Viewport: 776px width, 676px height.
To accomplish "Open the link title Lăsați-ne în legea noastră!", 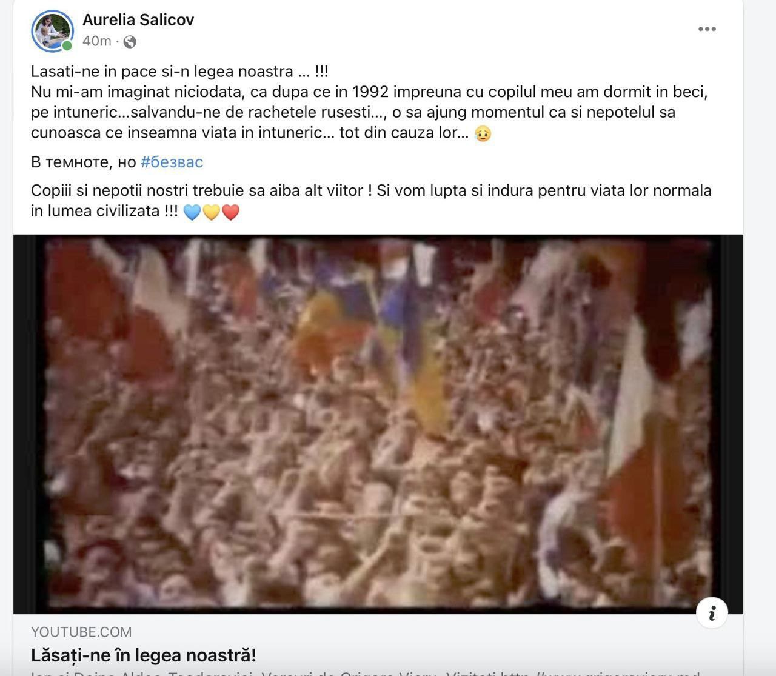I will pyautogui.click(x=144, y=655).
